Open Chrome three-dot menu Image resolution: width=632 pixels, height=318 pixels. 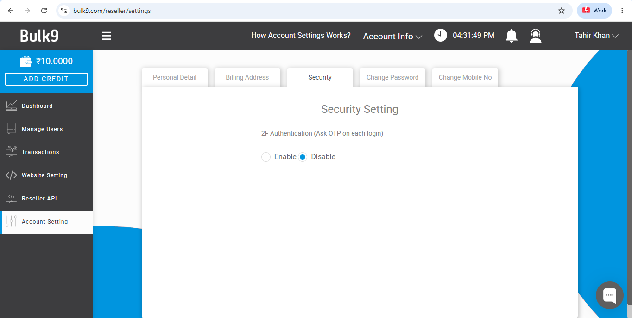point(622,10)
